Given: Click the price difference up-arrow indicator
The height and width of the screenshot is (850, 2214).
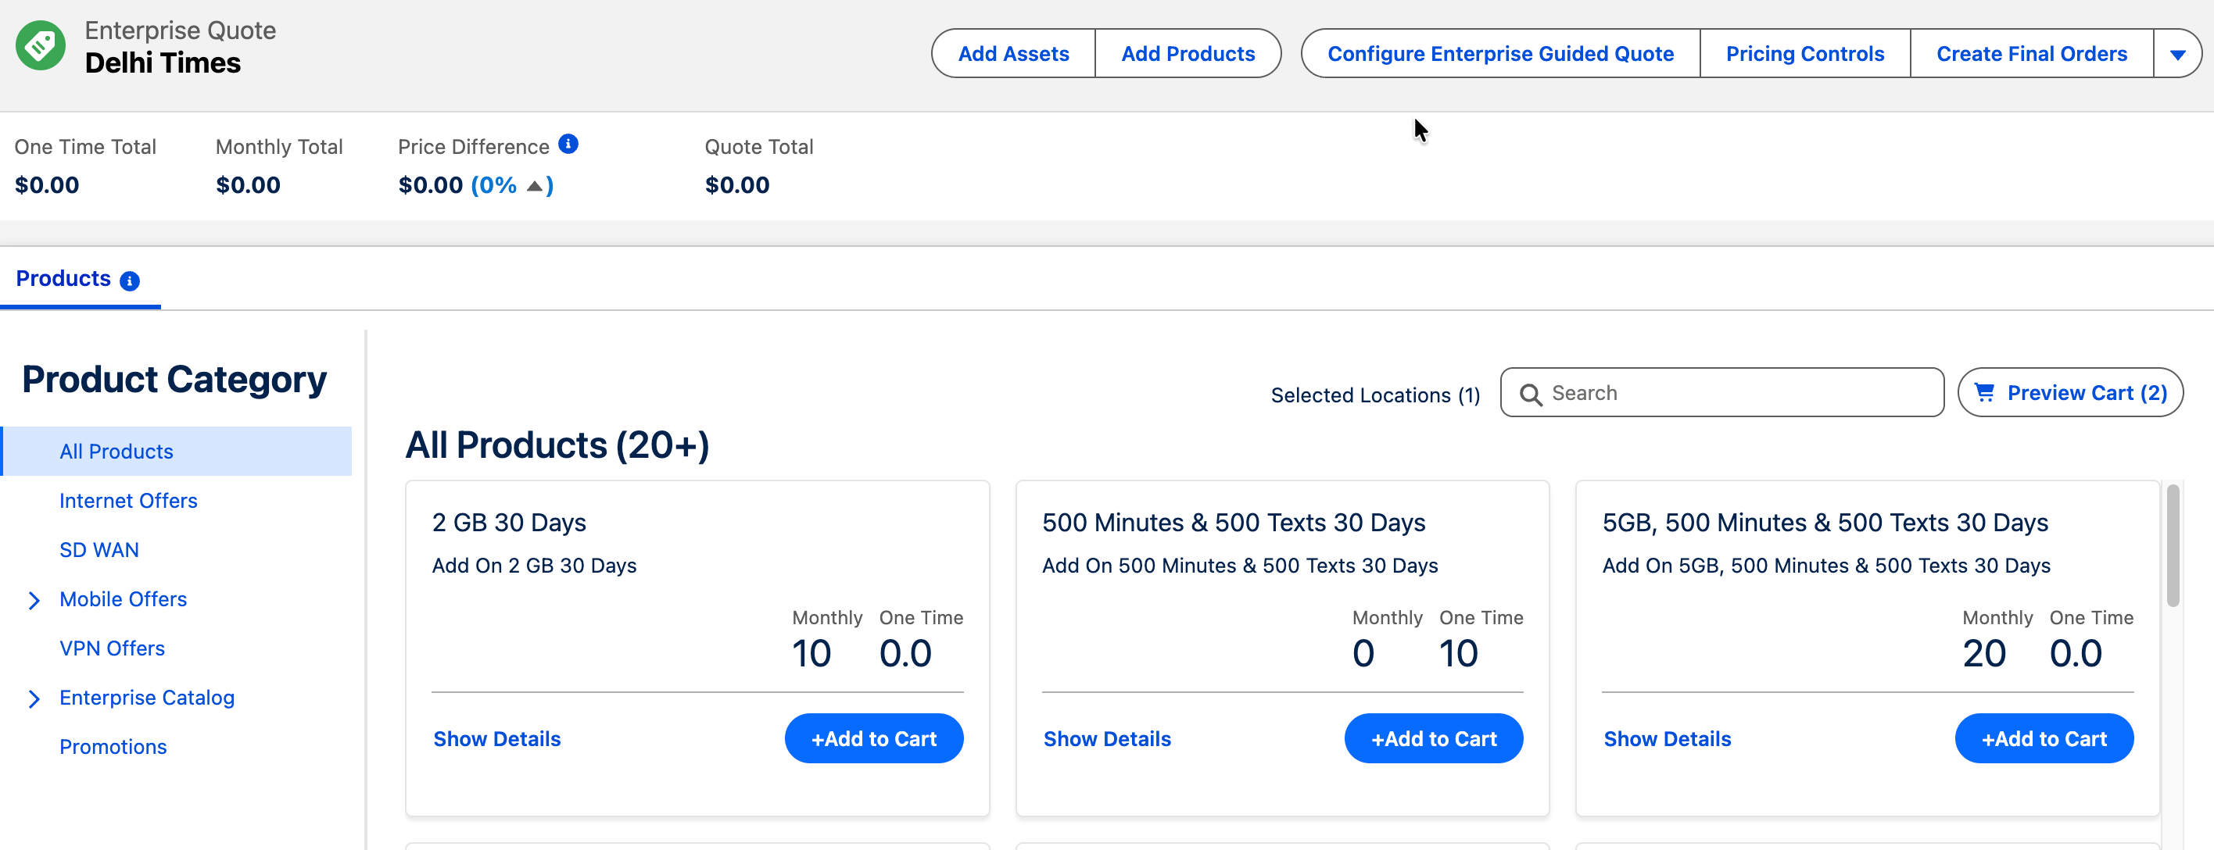Looking at the screenshot, I should tap(535, 185).
